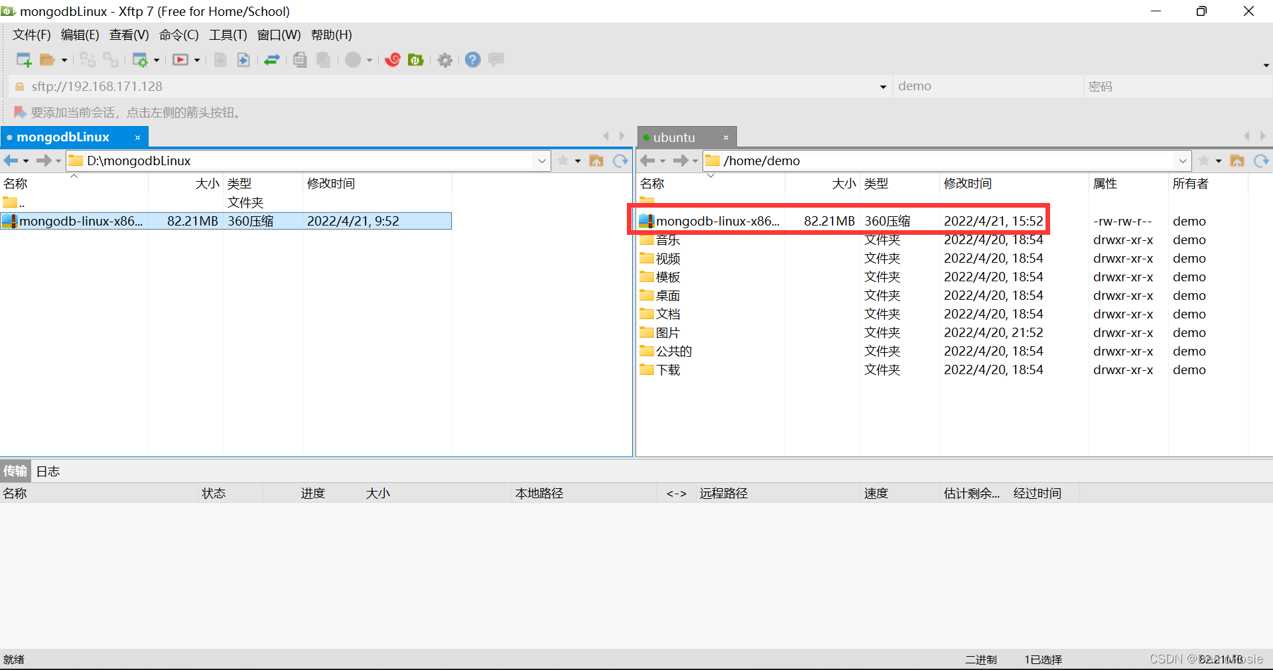Click the green Xftp launcher icon

416,60
